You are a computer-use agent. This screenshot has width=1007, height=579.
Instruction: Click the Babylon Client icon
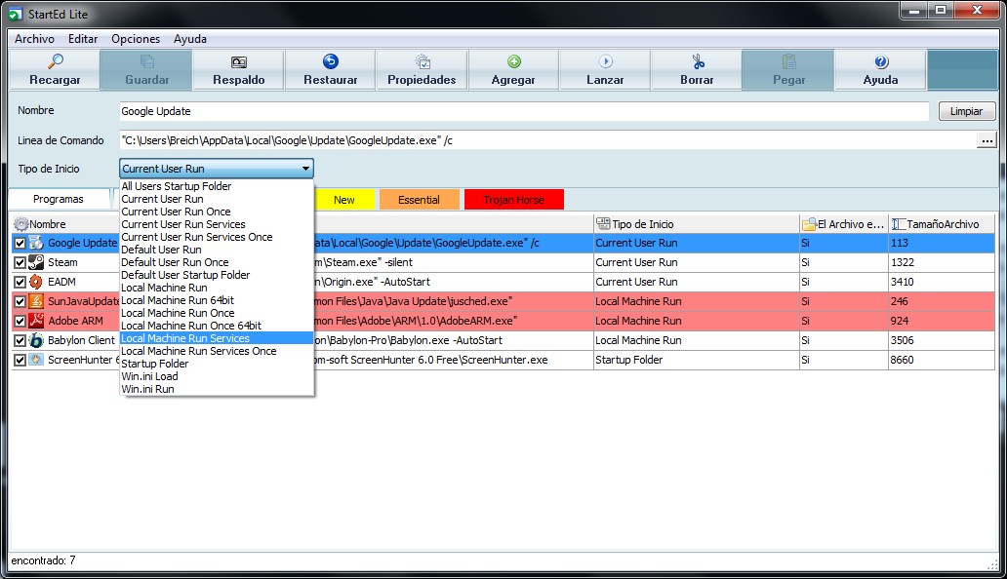(x=36, y=340)
